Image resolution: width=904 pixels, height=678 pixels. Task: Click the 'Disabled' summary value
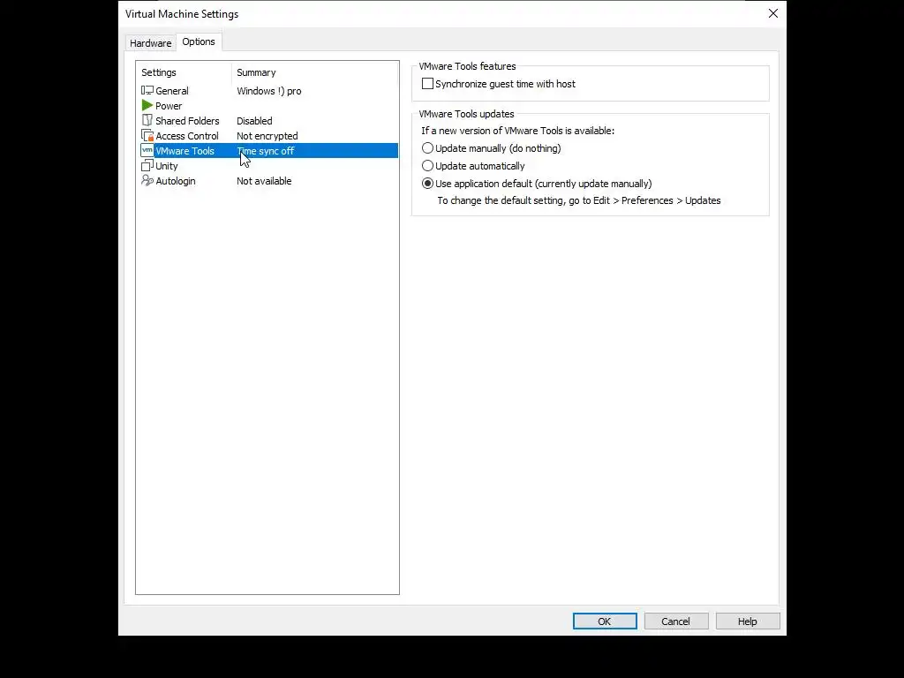254,120
